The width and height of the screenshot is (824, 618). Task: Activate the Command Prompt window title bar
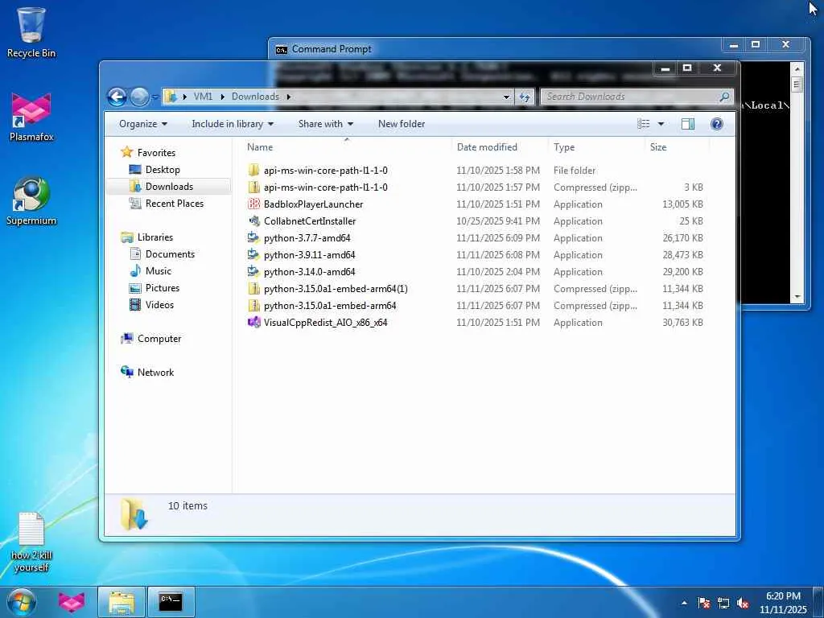494,49
